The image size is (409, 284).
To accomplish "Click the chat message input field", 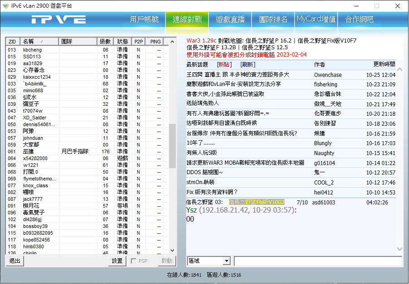I will pyautogui.click(x=318, y=261).
